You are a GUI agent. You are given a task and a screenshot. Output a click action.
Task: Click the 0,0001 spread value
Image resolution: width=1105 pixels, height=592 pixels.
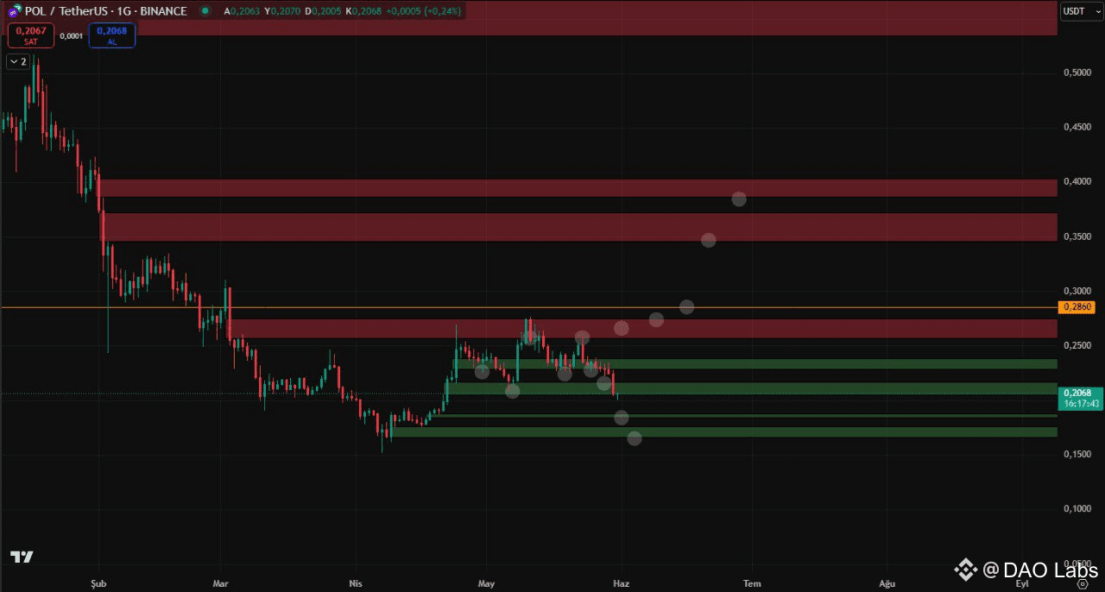(71, 35)
